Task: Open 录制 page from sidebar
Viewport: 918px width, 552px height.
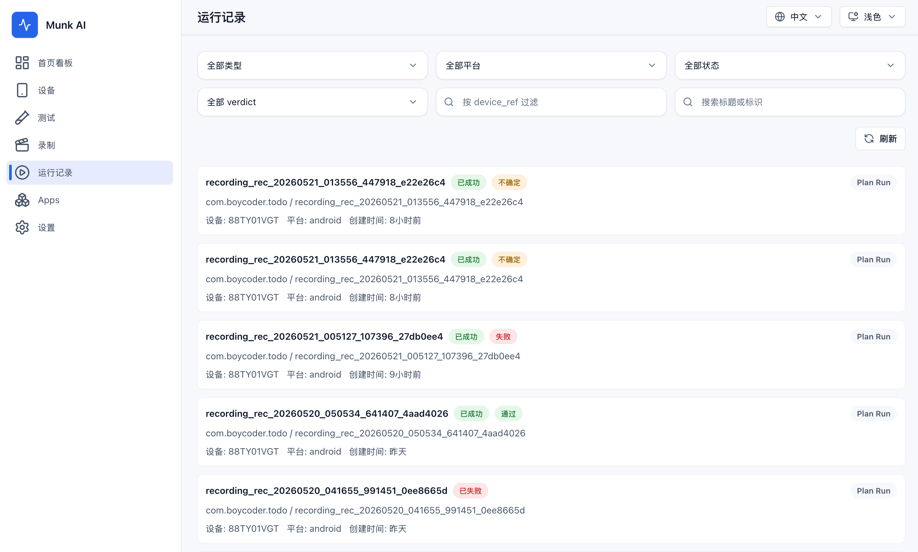Action: pyautogui.click(x=90, y=145)
